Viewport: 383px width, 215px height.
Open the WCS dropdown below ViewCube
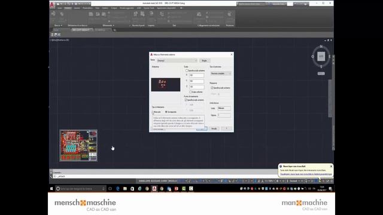click(x=321, y=73)
